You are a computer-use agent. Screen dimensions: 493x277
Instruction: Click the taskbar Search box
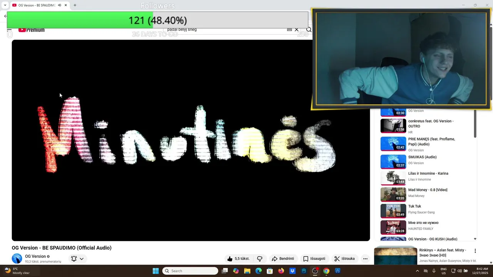click(190, 271)
